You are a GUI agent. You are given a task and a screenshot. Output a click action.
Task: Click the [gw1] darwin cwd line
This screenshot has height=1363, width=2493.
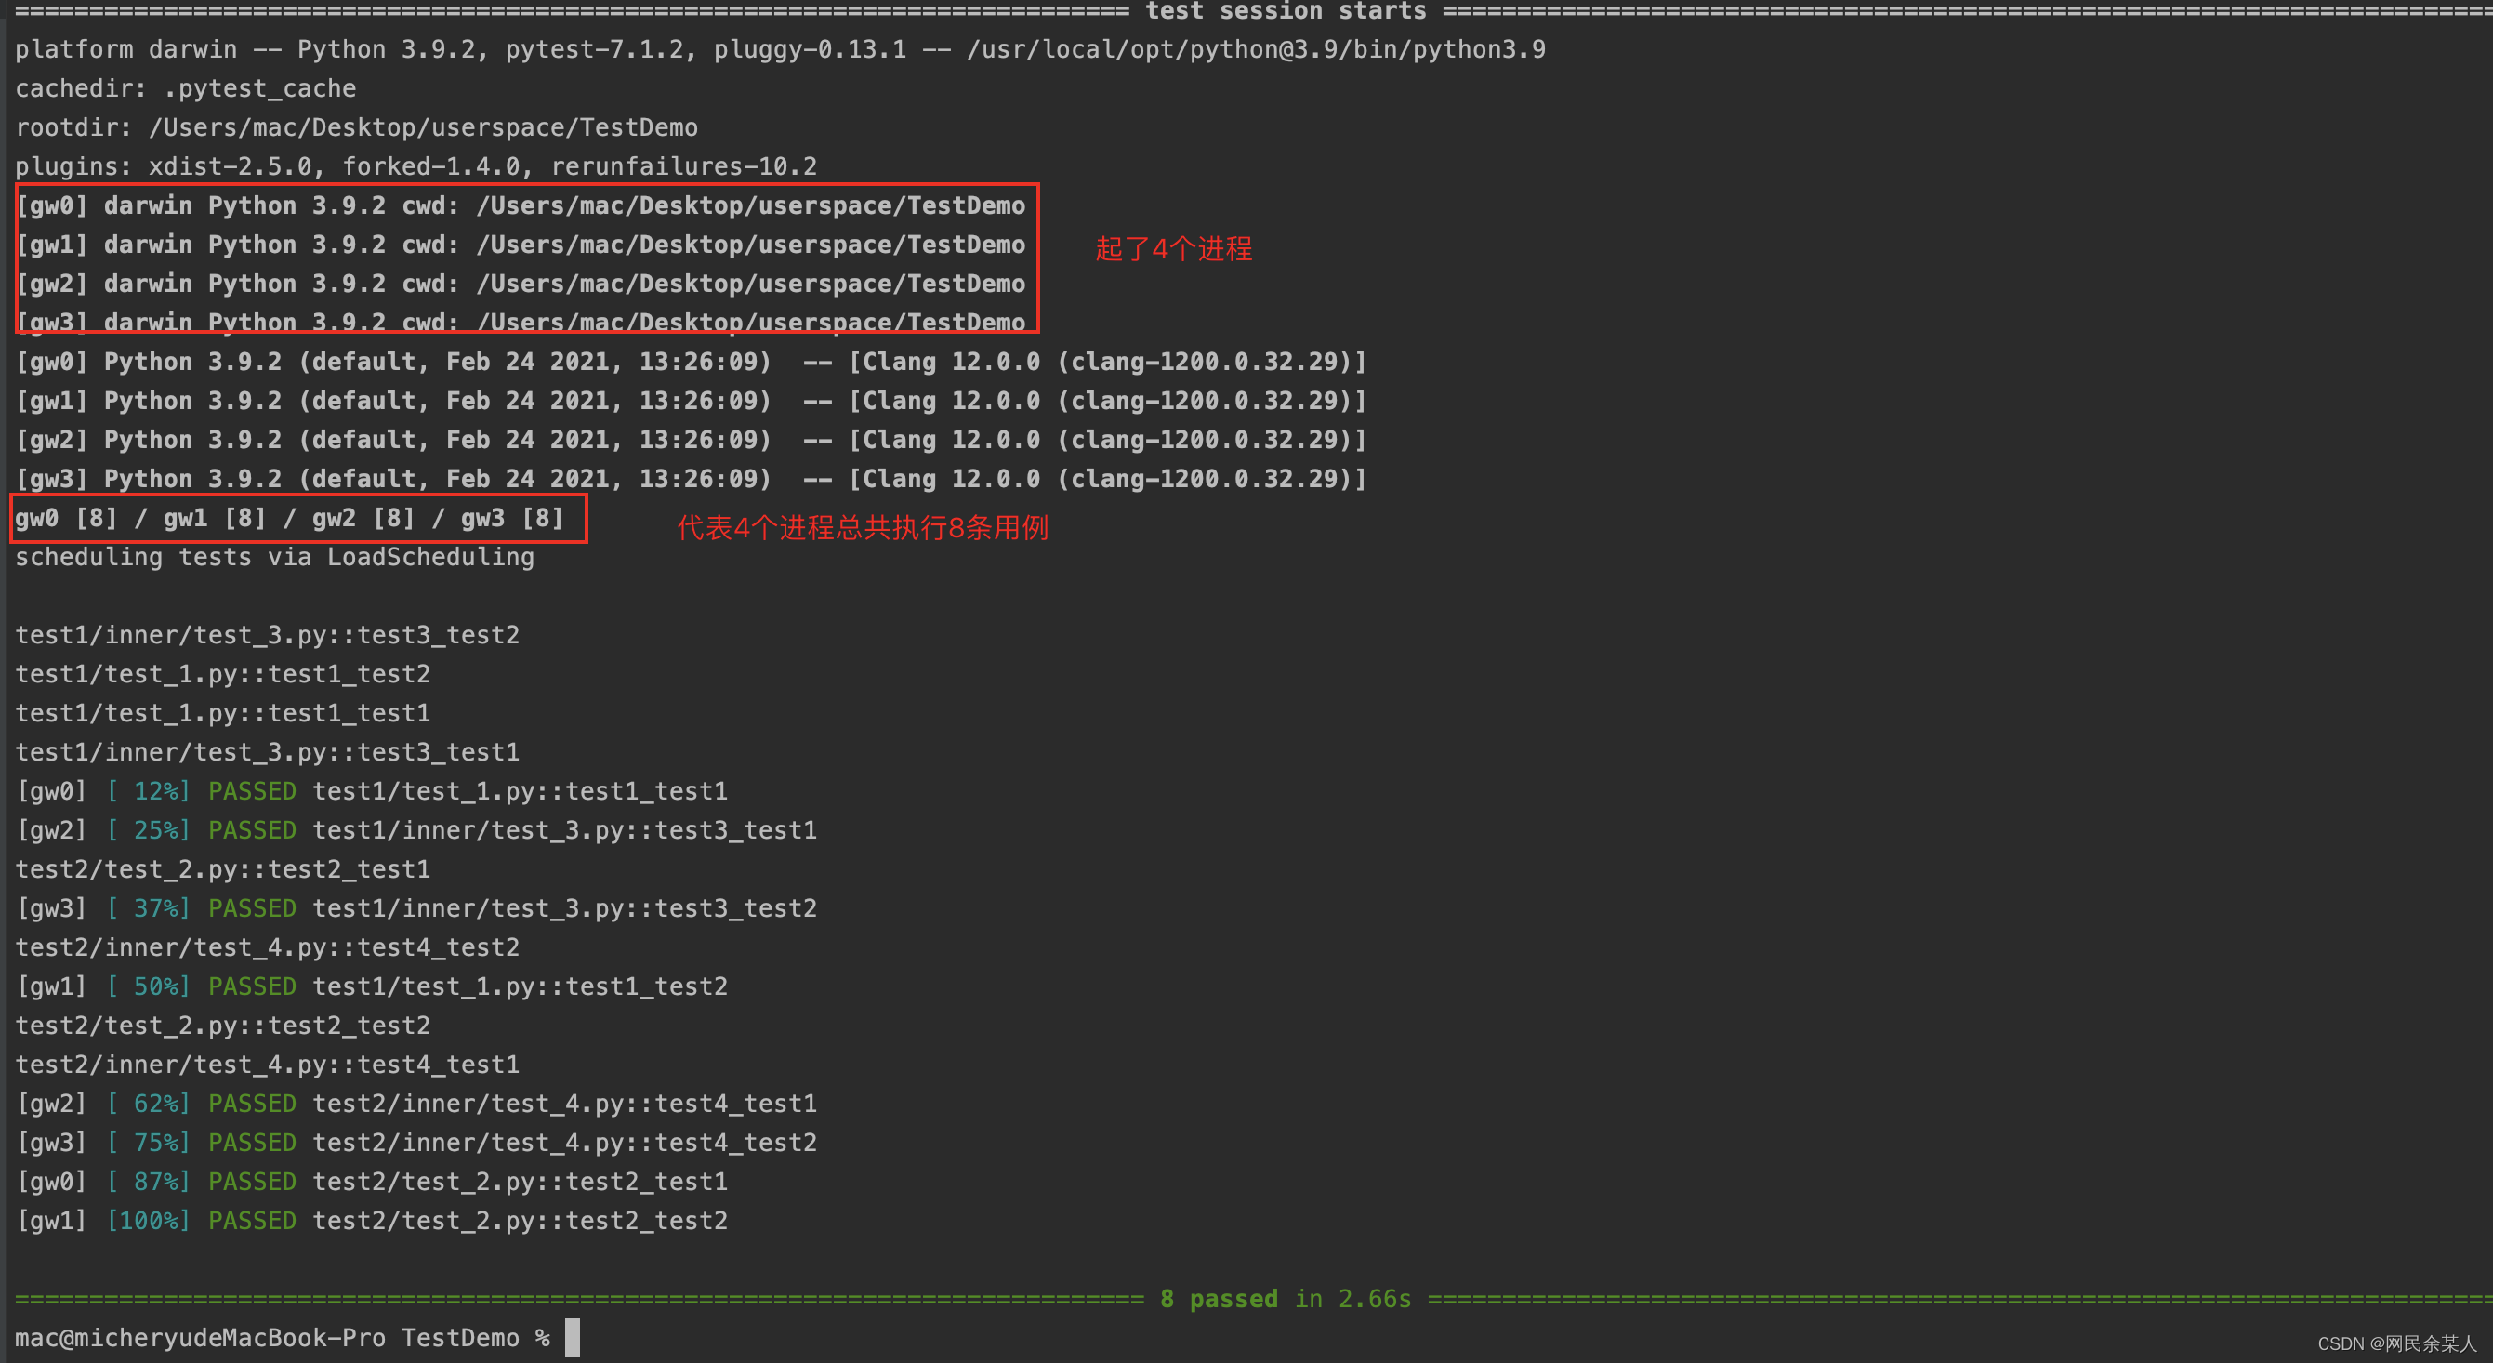520,245
